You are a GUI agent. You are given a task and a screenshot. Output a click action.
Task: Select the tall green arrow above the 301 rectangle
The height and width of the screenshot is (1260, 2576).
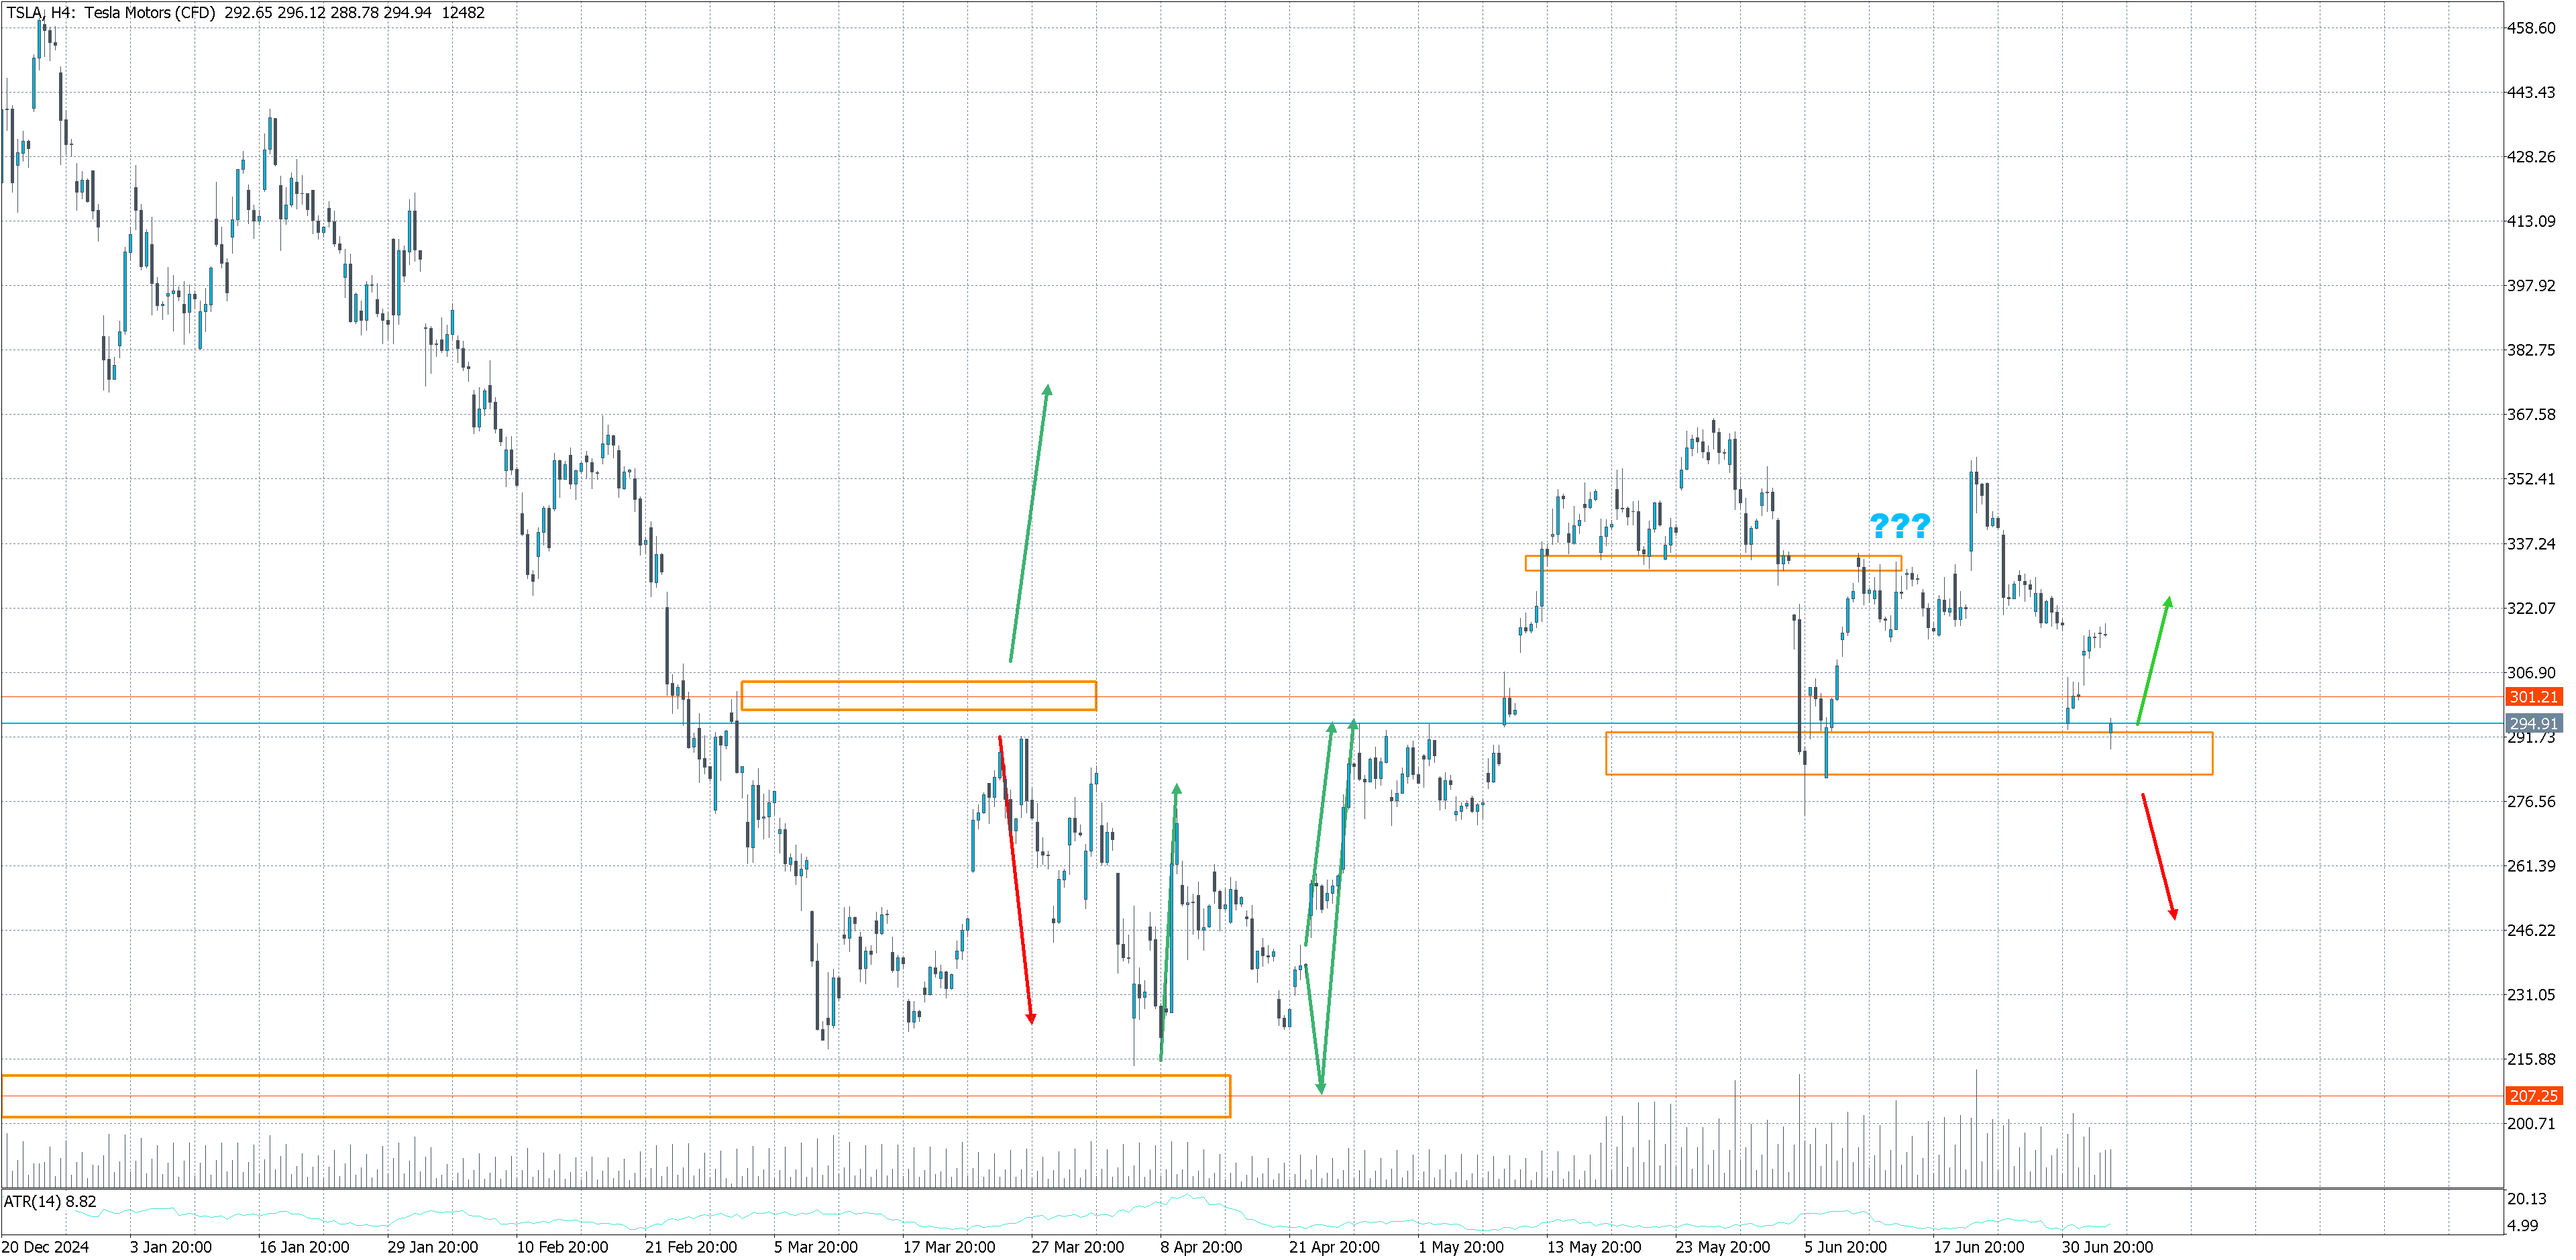click(1029, 523)
